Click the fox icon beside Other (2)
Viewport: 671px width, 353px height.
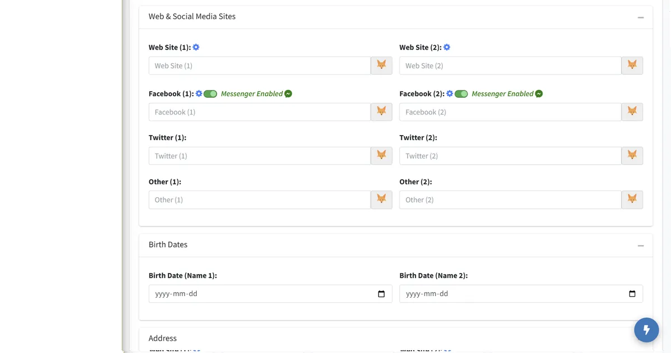pyautogui.click(x=632, y=199)
